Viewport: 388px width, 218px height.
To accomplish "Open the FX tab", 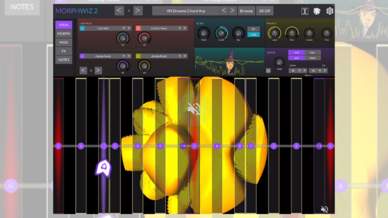I will click(x=63, y=51).
